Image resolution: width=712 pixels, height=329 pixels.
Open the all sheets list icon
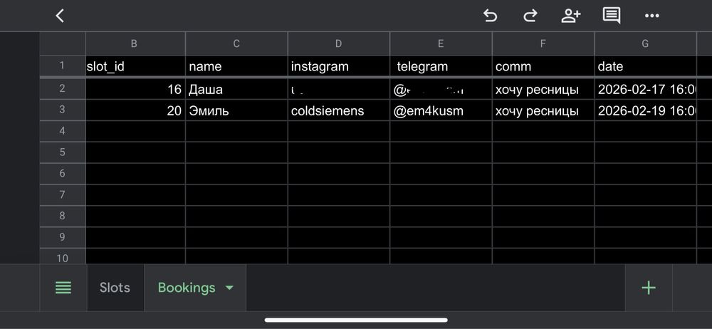click(x=63, y=288)
